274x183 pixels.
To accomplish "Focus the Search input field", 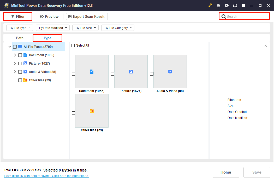I will 244,16.
